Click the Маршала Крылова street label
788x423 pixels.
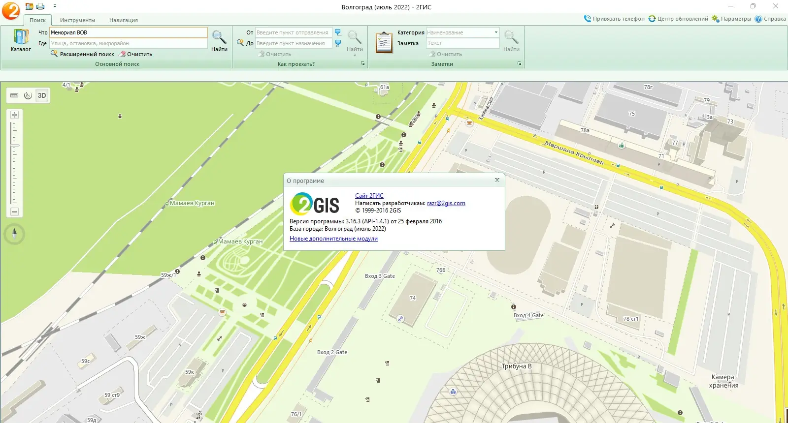(x=574, y=152)
